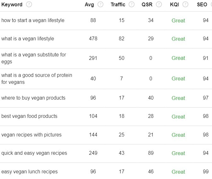Select 'vegan recipes with pictures' keyword
This screenshot has height=179, width=212.
click(31, 135)
